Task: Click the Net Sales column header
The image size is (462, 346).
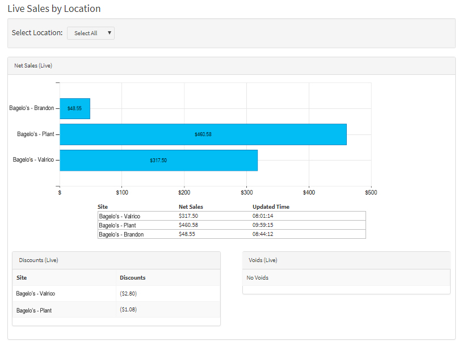Action: pos(191,206)
